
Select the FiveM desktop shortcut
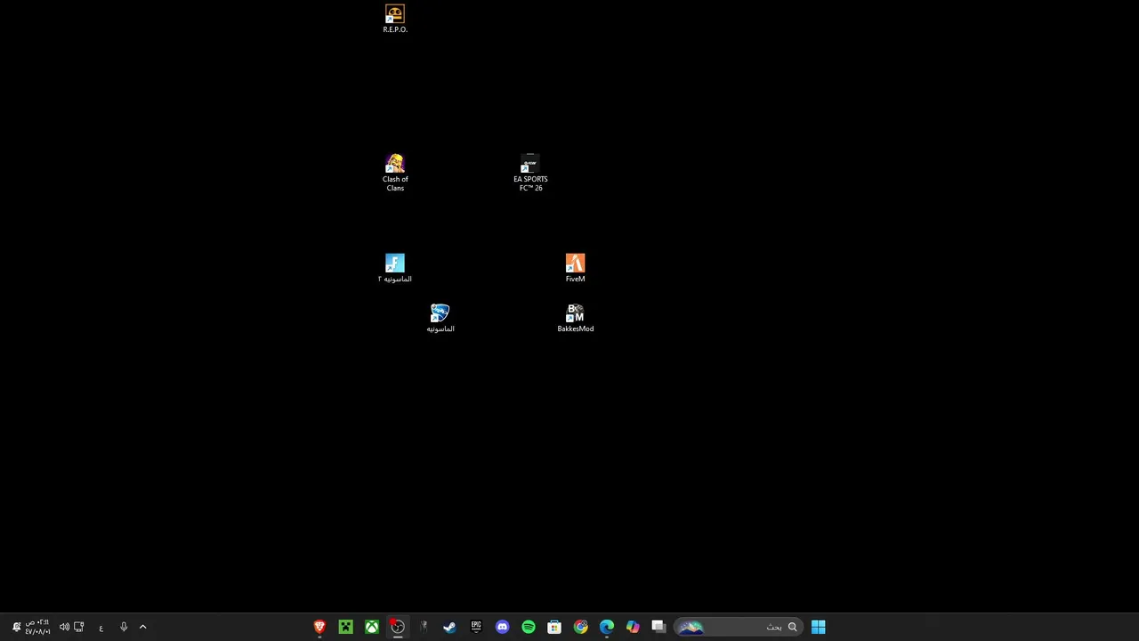(575, 268)
